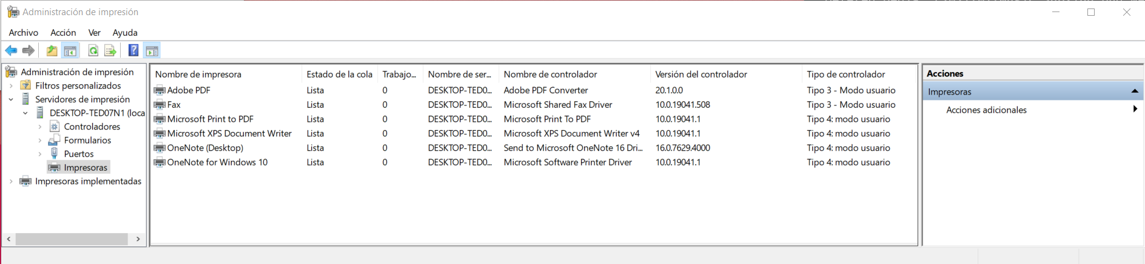Image resolution: width=1145 pixels, height=264 pixels.
Task: Click the Adobe PDF printer icon
Action: click(x=159, y=90)
